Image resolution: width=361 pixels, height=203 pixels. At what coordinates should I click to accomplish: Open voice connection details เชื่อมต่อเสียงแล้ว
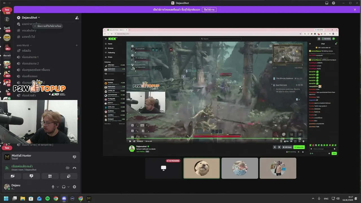pyautogui.click(x=22, y=166)
